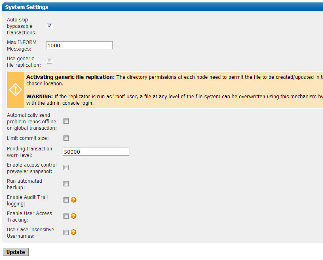Uncheck Auto skip bypassable transactions
Screen dimensions: 323x260
click(49, 26)
